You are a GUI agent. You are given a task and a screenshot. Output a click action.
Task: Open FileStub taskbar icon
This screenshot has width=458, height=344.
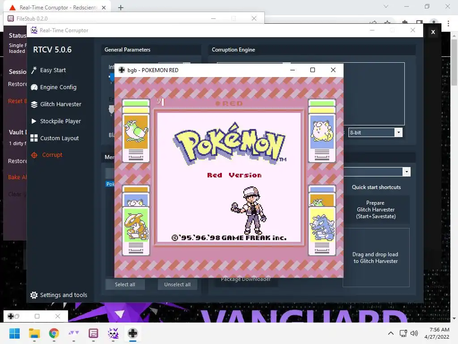pos(93,333)
